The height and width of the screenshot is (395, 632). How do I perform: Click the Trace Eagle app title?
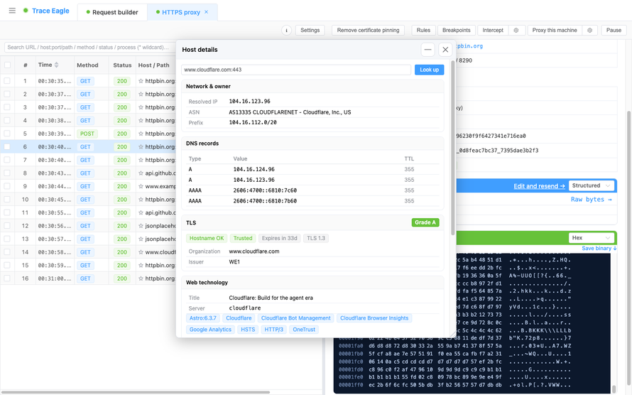pyautogui.click(x=50, y=11)
